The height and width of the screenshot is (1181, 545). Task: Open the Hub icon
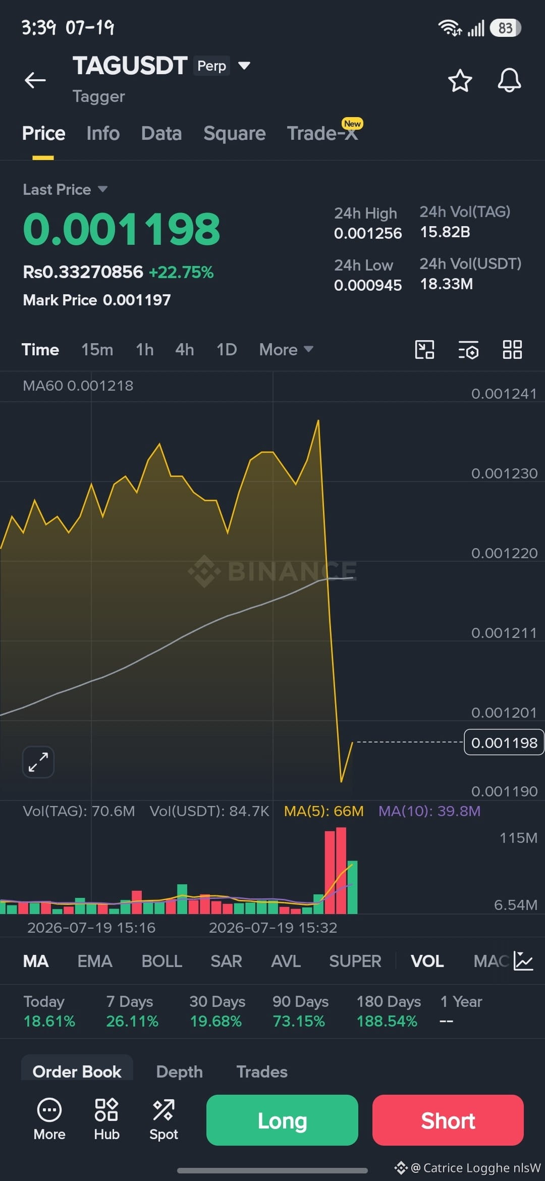point(106,1119)
